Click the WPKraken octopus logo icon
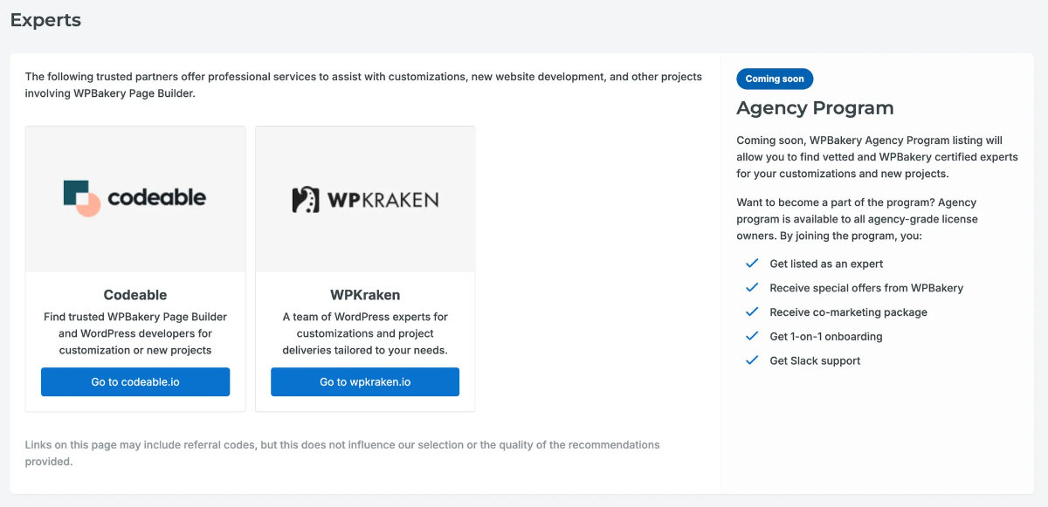 pyautogui.click(x=306, y=198)
